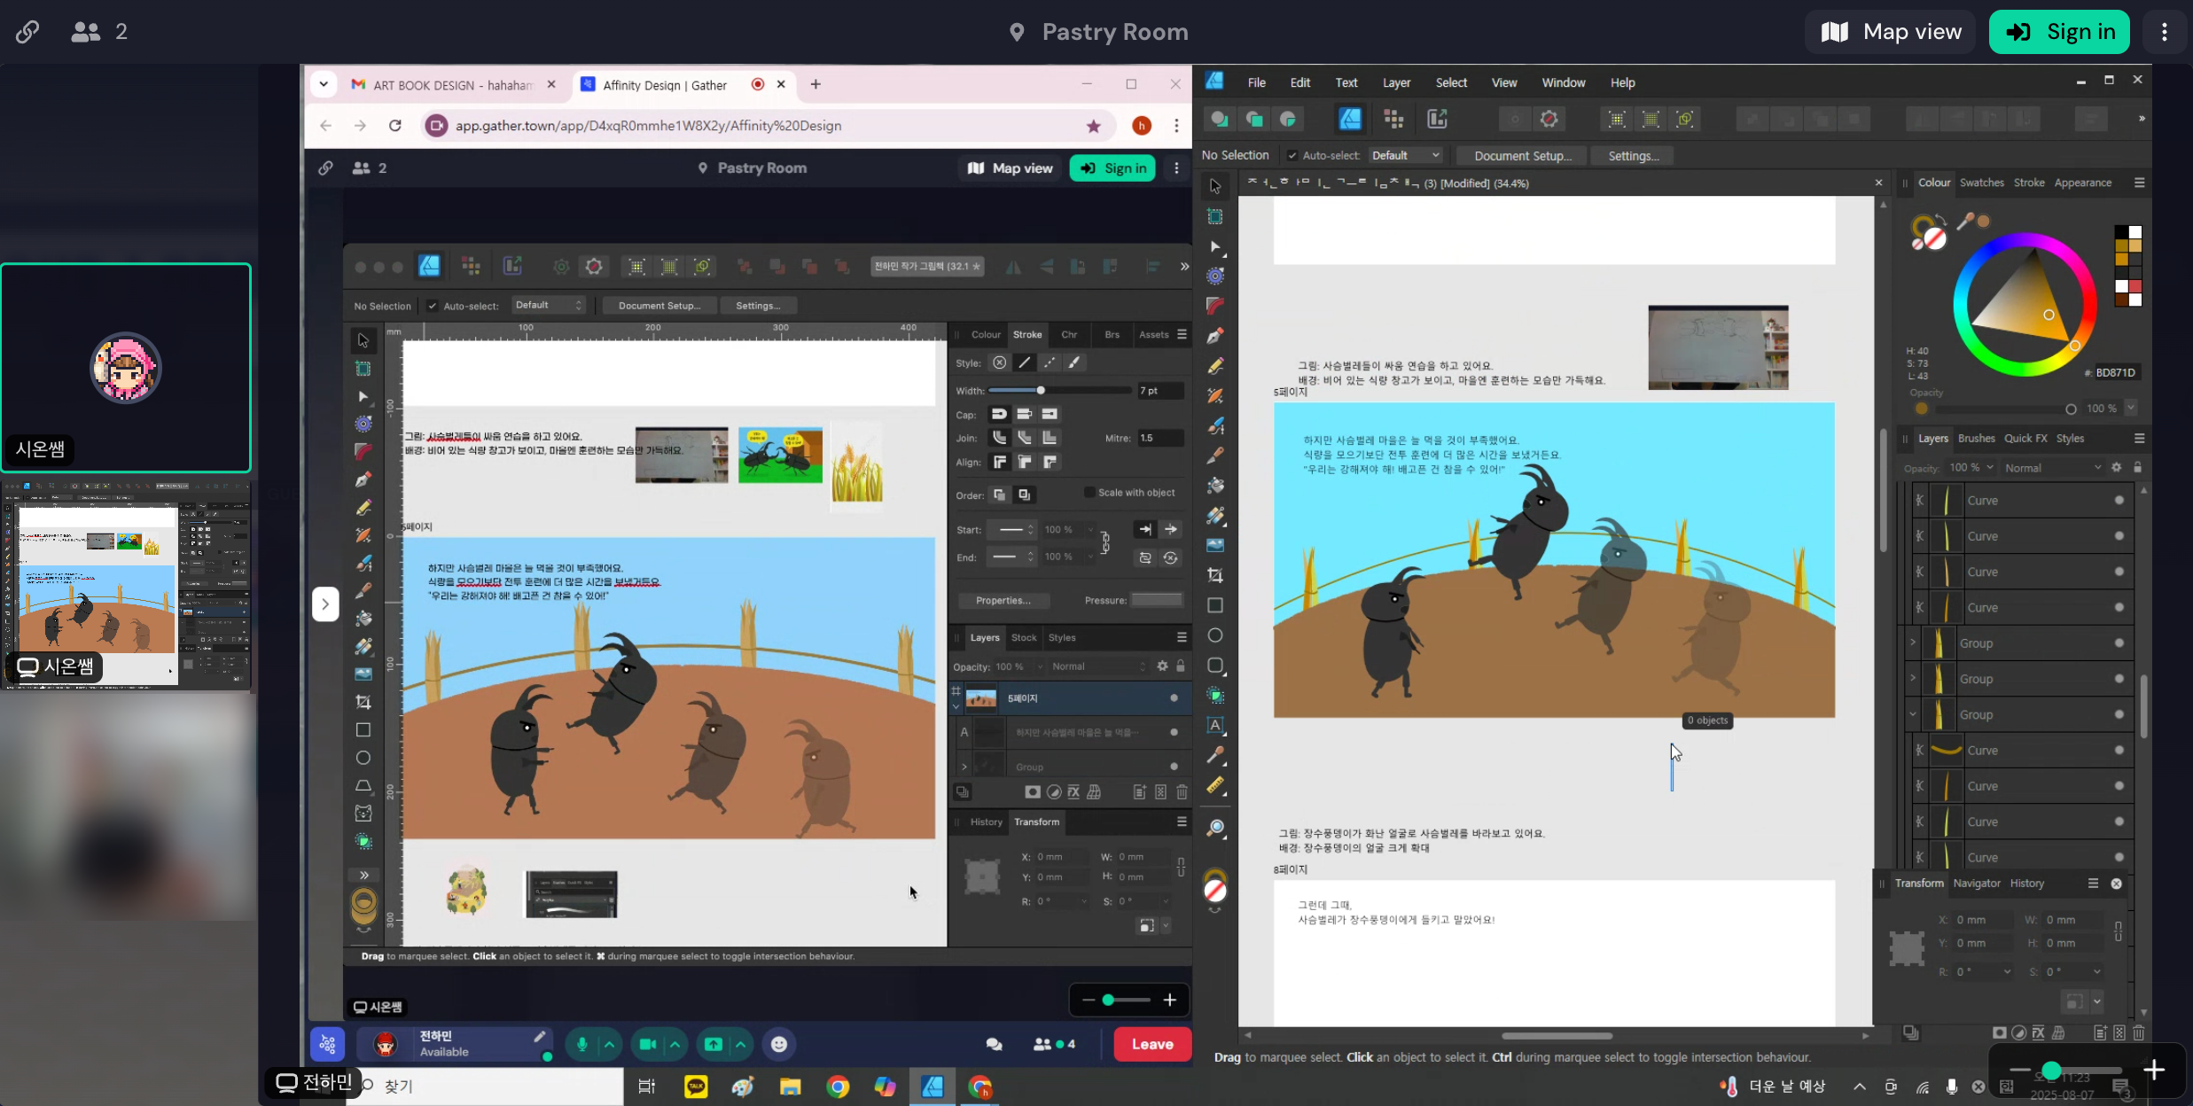This screenshot has width=2193, height=1106.
Task: Choose the Ellipse tool in right toolbar
Action: pos(1215,635)
